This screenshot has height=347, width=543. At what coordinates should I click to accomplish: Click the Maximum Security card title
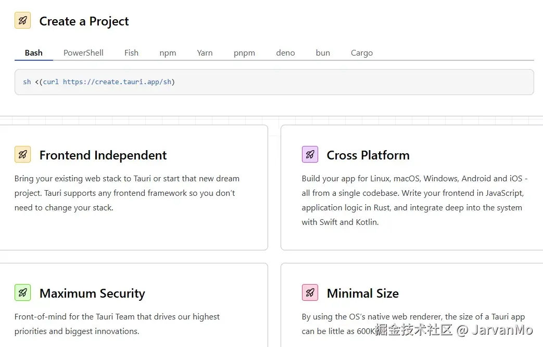(92, 293)
